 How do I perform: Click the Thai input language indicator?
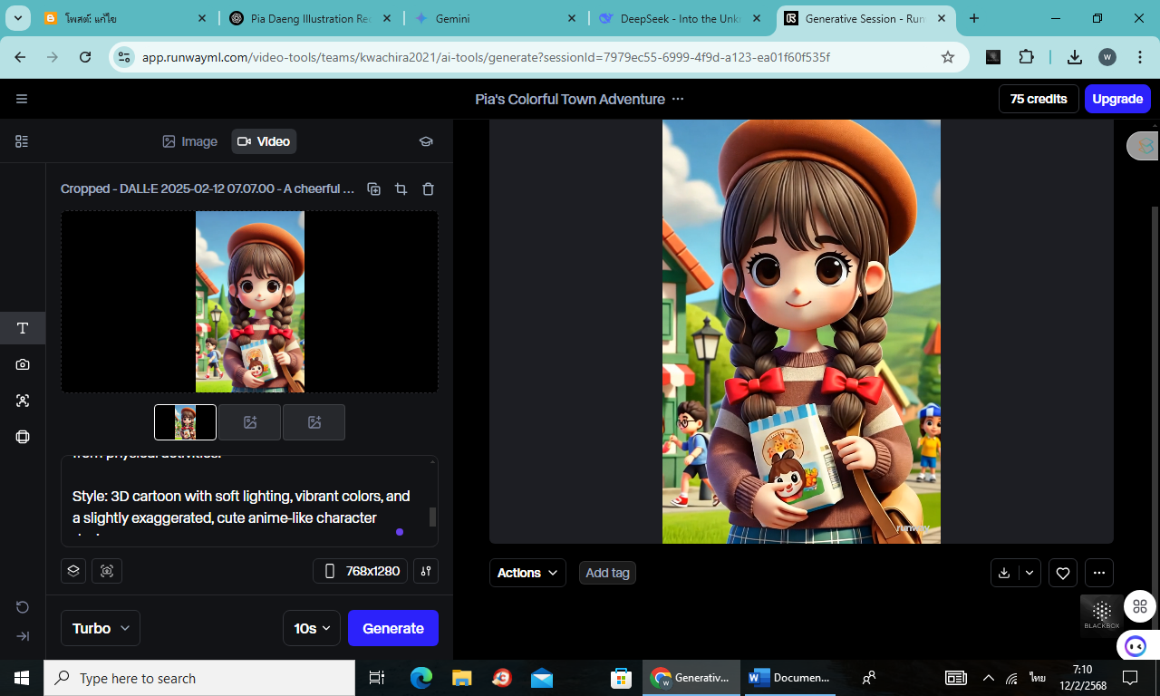[1037, 678]
